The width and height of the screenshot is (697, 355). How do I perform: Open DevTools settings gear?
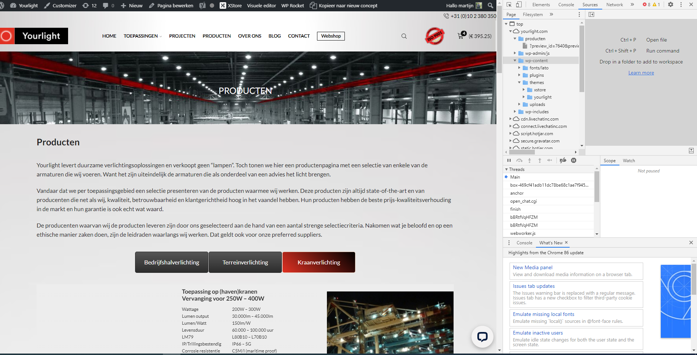670,4
